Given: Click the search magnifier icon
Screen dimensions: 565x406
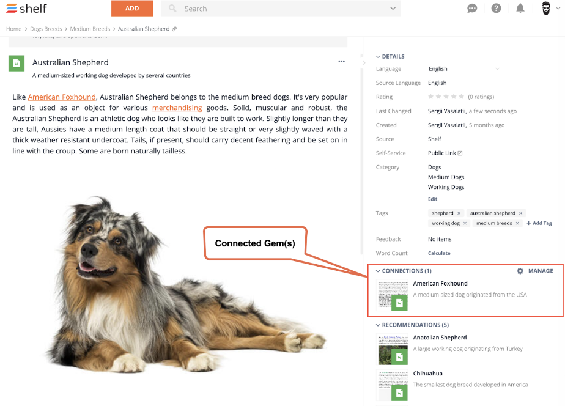Looking at the screenshot, I should (172, 9).
